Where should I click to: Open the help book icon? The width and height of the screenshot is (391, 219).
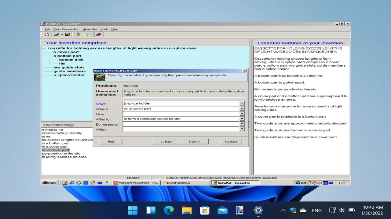point(98,35)
